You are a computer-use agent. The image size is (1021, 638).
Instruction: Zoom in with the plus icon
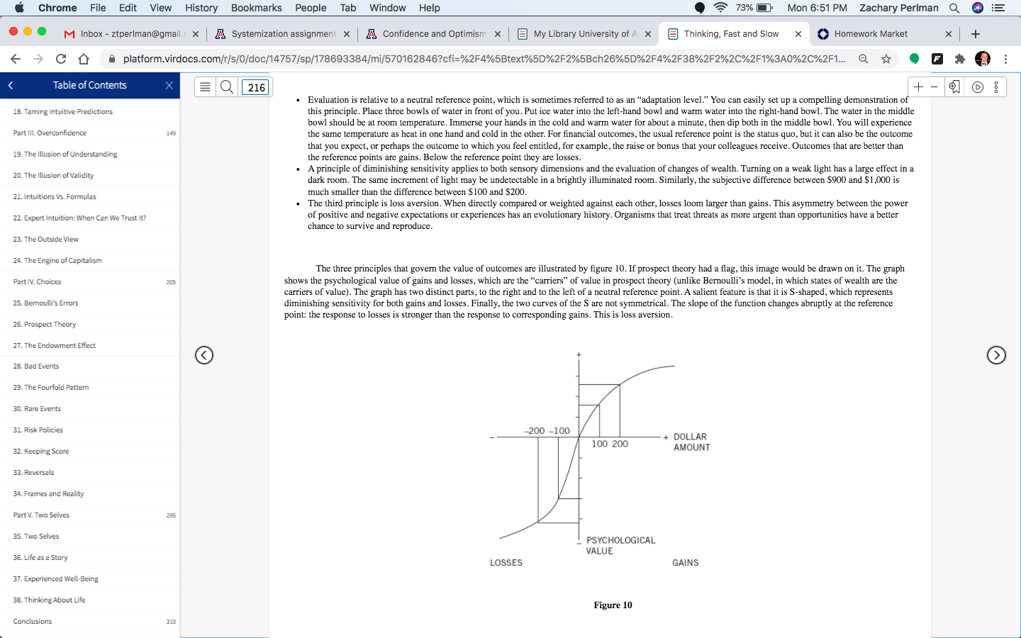(x=918, y=86)
